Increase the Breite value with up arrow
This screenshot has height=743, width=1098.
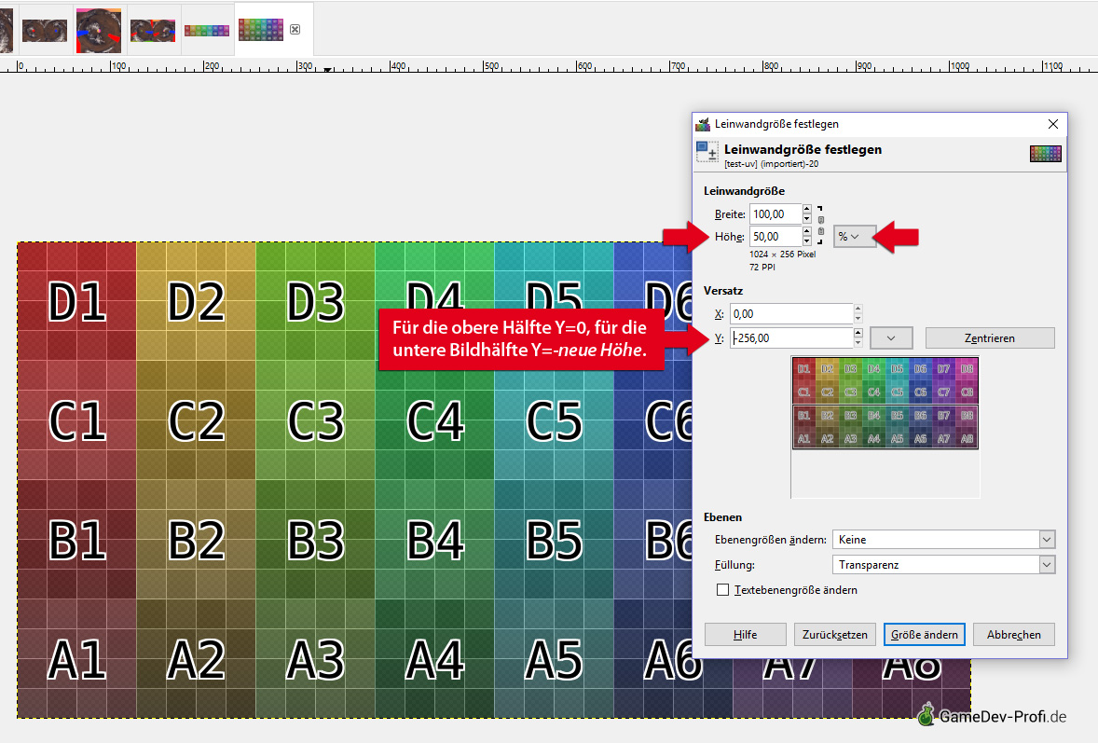point(806,210)
